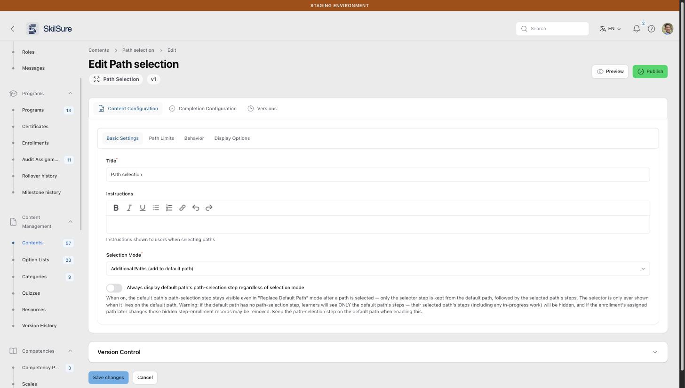Insert a link in Instructions
The width and height of the screenshot is (685, 388).
[183, 208]
